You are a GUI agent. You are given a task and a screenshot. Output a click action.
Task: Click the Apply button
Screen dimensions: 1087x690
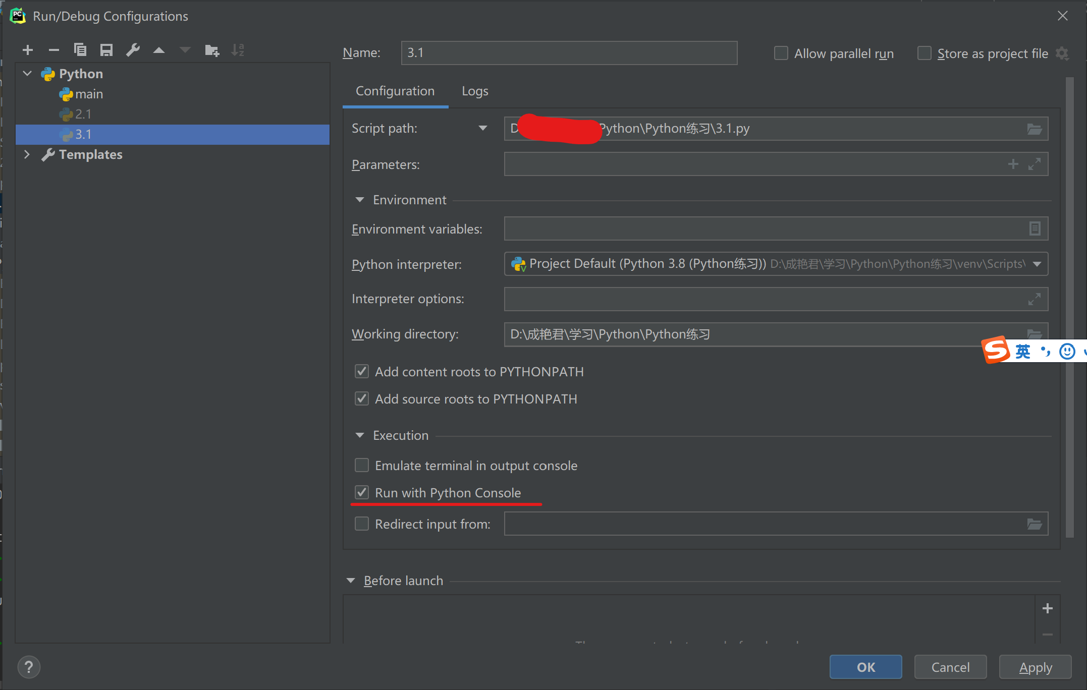coord(1035,667)
